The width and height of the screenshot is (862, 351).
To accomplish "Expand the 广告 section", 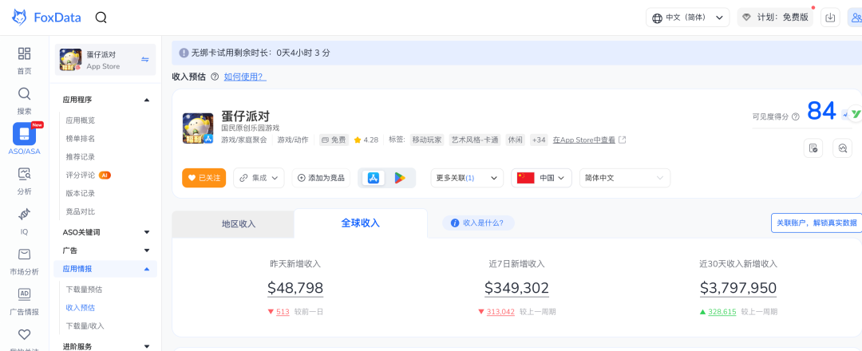I will click(147, 250).
